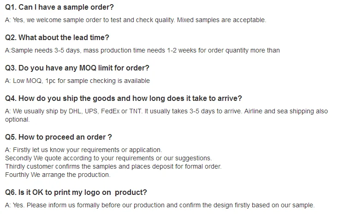
Task: Click the Q1 sample order question heading
Action: point(59,7)
